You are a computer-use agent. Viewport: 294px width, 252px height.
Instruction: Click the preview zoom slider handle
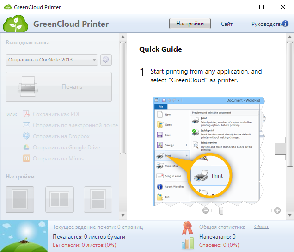[x=221, y=210]
